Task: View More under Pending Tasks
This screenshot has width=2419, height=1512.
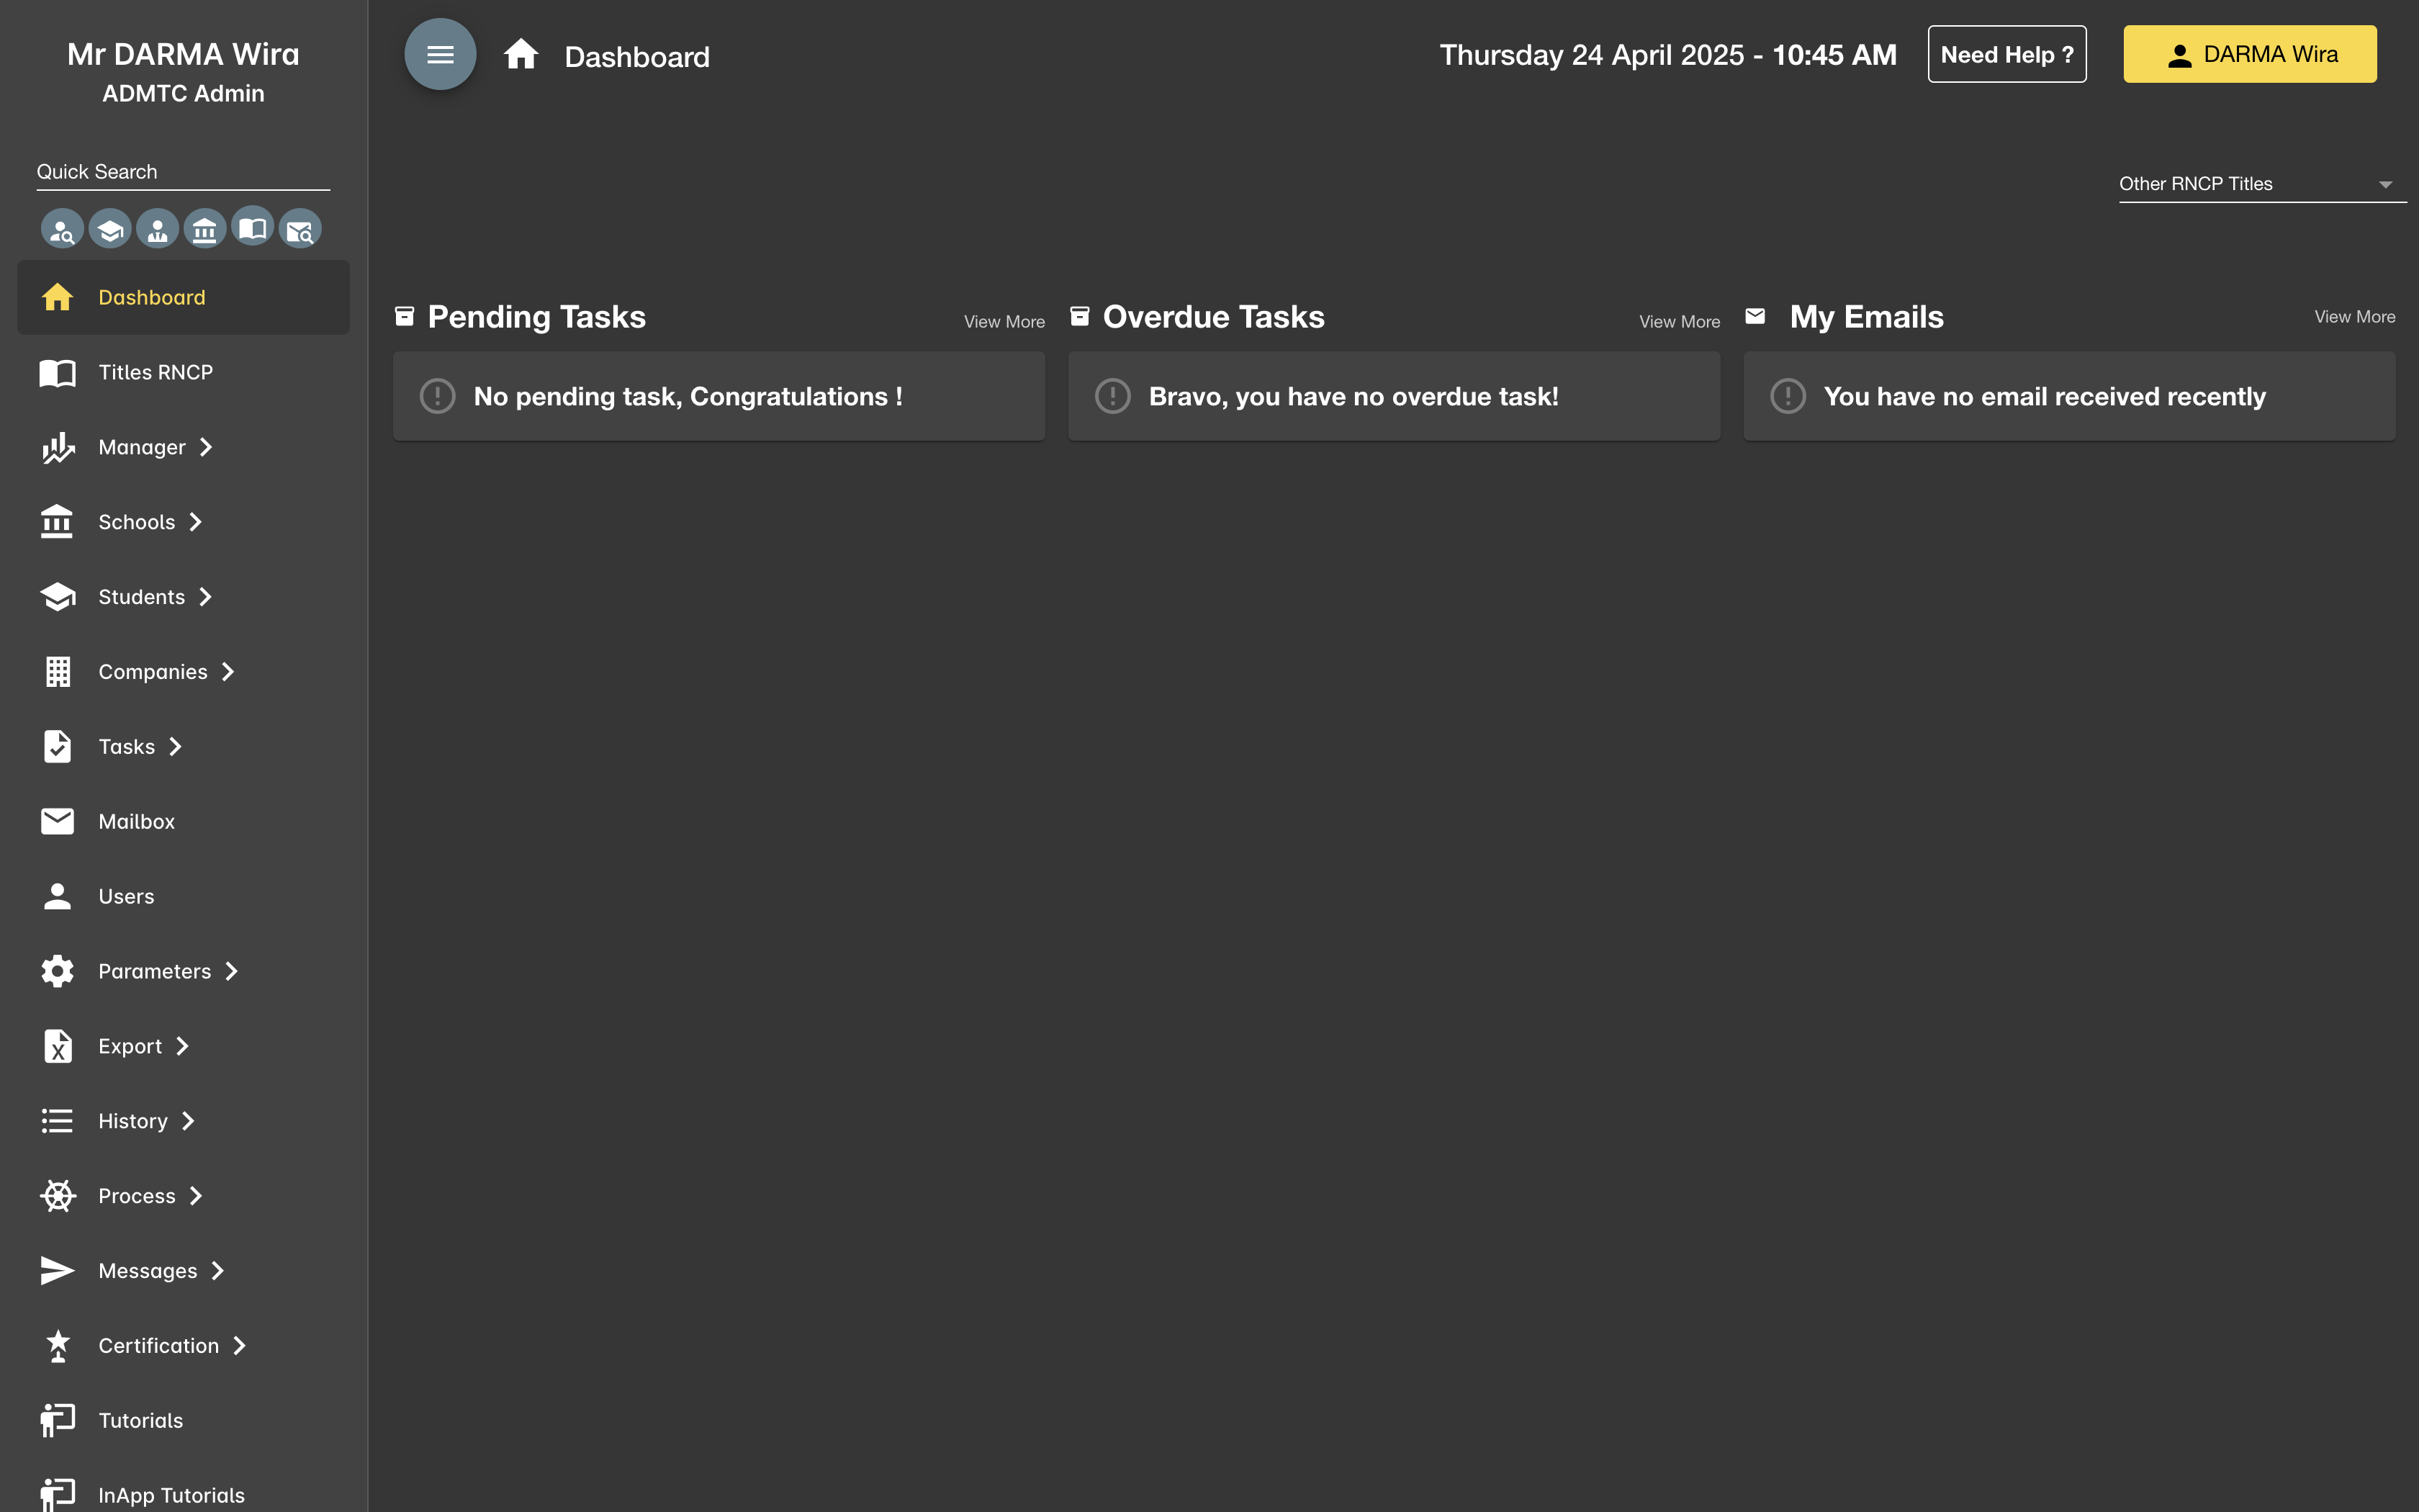Action: coord(1004,322)
